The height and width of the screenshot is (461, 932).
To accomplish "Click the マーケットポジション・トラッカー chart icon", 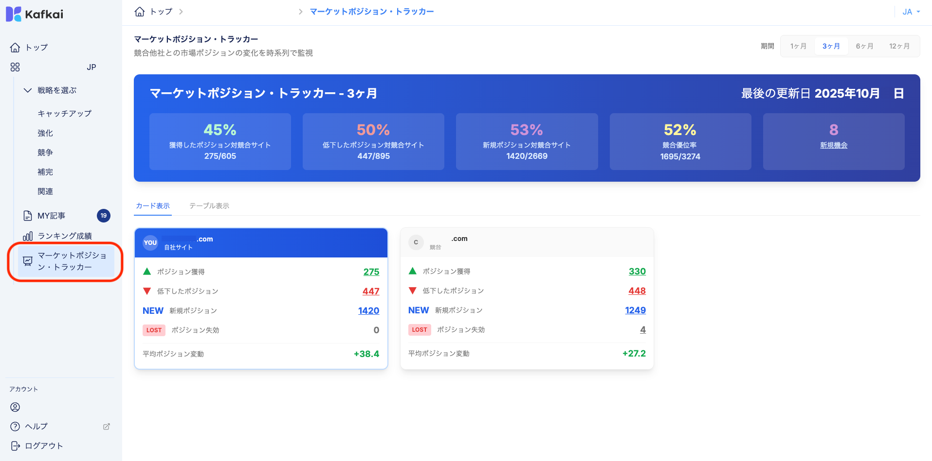I will (27, 261).
